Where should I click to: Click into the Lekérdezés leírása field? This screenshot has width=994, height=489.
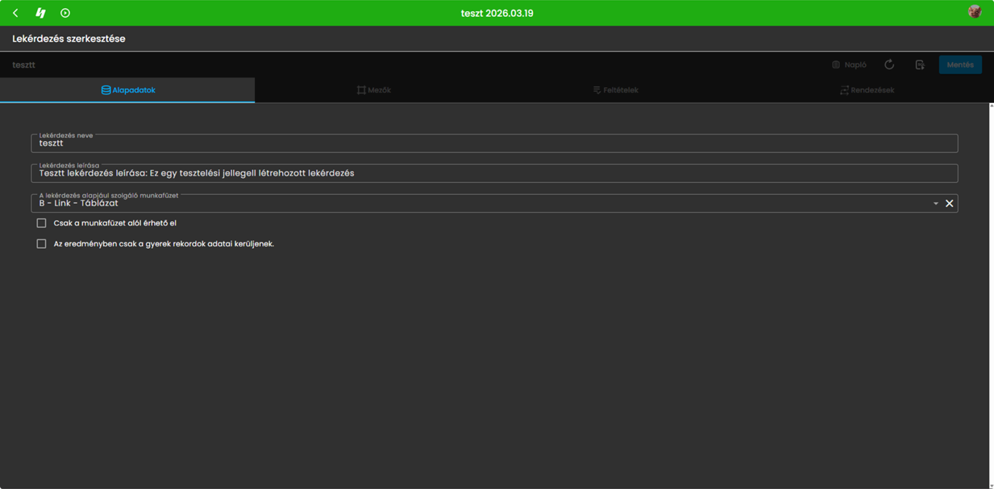pos(494,173)
